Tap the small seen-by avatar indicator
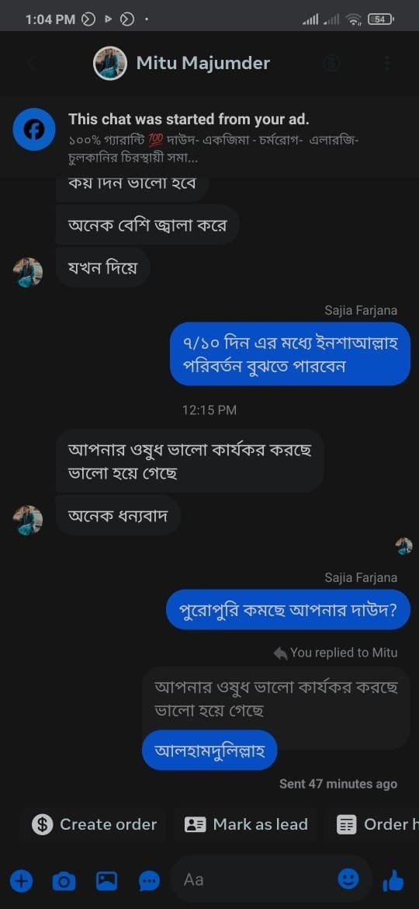Viewport: 419px width, 909px height. [x=403, y=545]
